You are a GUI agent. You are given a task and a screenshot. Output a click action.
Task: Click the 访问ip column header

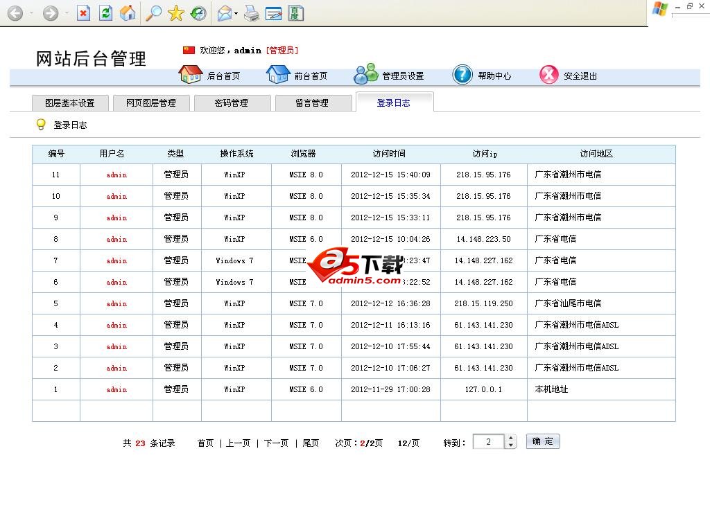[x=485, y=154]
